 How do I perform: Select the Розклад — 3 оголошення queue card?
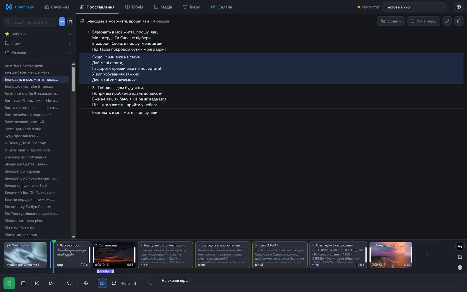(338, 255)
